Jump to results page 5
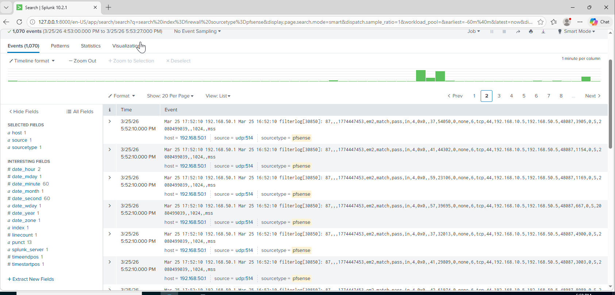 pyautogui.click(x=524, y=96)
